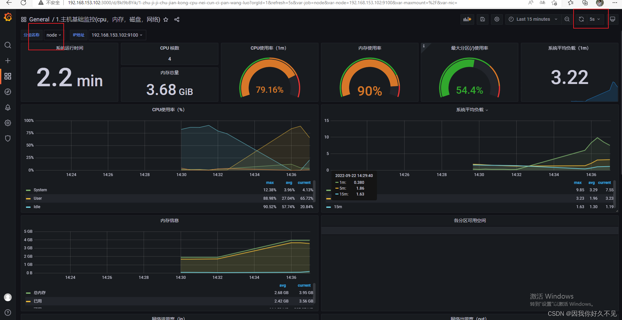Star this dashboard as favorite
622x320 pixels.
166,19
